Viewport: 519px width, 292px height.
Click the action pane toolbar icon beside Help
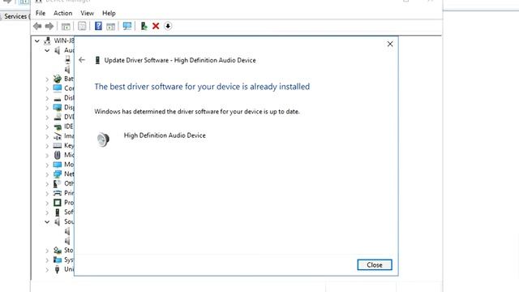point(110,26)
